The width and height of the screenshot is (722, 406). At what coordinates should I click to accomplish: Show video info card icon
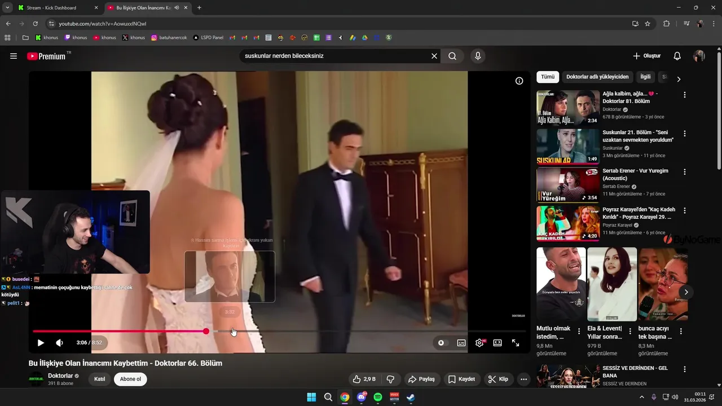[x=520, y=81]
